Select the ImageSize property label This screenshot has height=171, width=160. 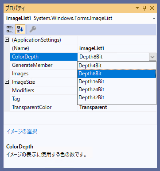23,82
